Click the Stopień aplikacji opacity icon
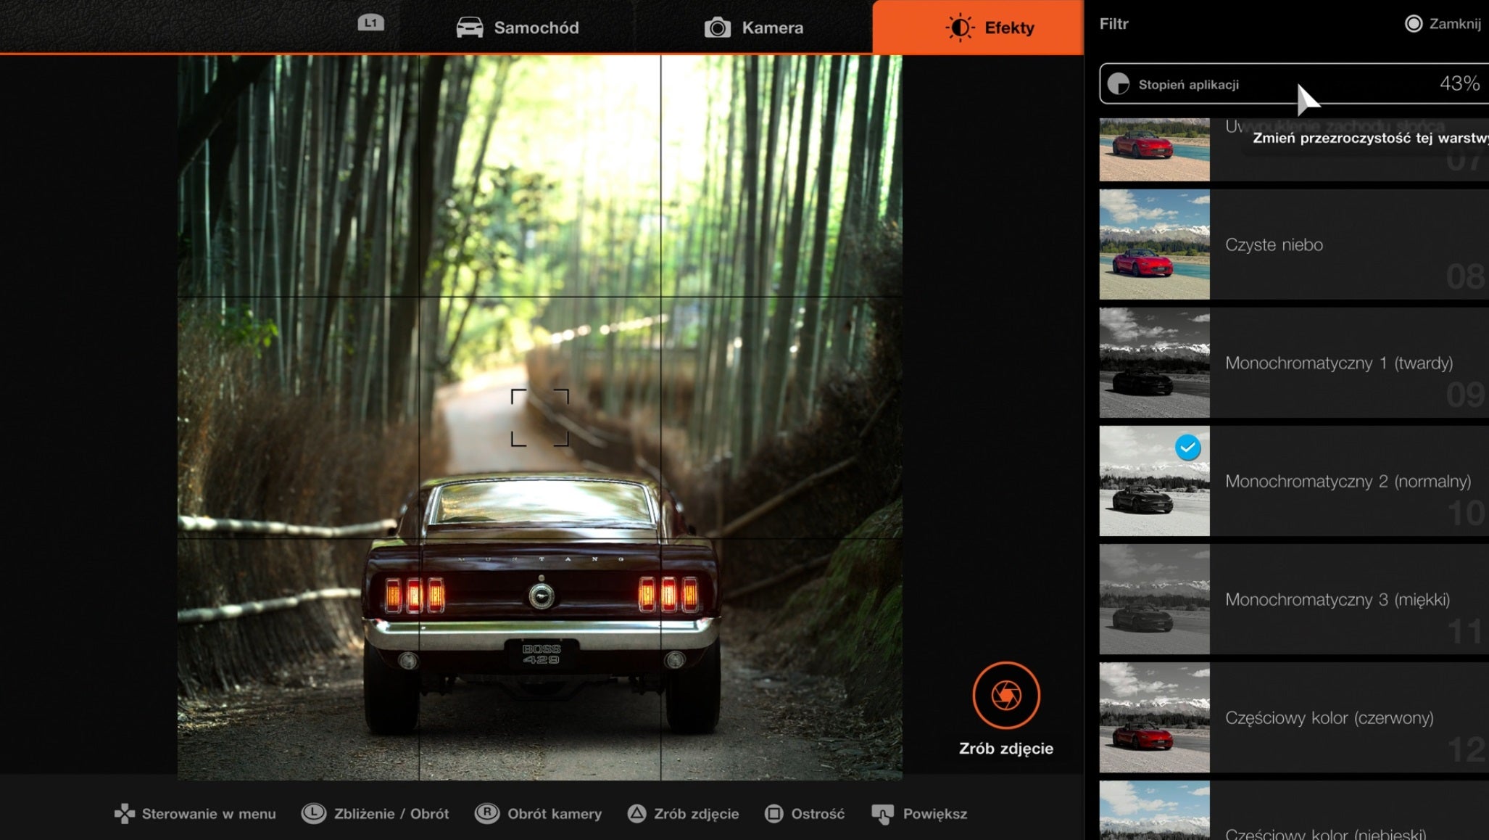 coord(1119,84)
